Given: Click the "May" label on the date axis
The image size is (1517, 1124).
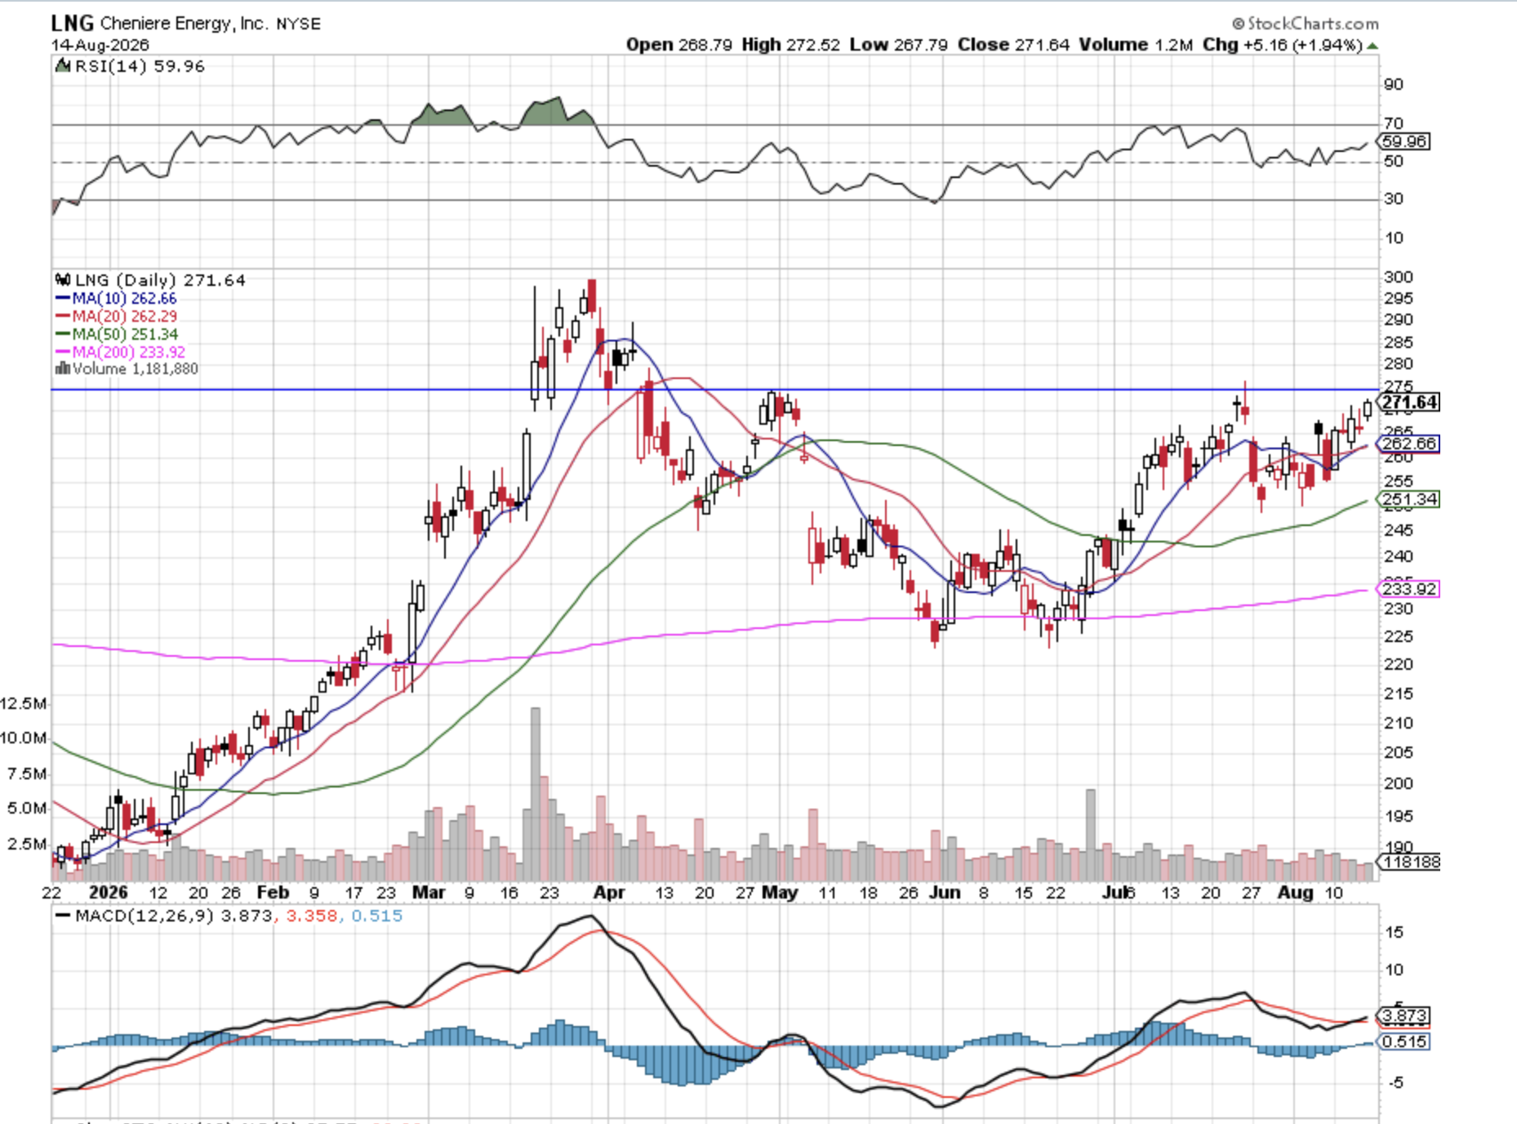Looking at the screenshot, I should pos(780,892).
